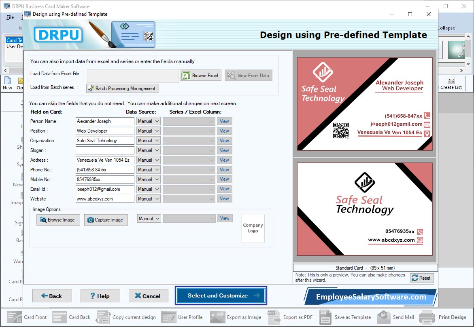This screenshot has height=327, width=474.
Task: Cancel the template wizard
Action: [148, 296]
